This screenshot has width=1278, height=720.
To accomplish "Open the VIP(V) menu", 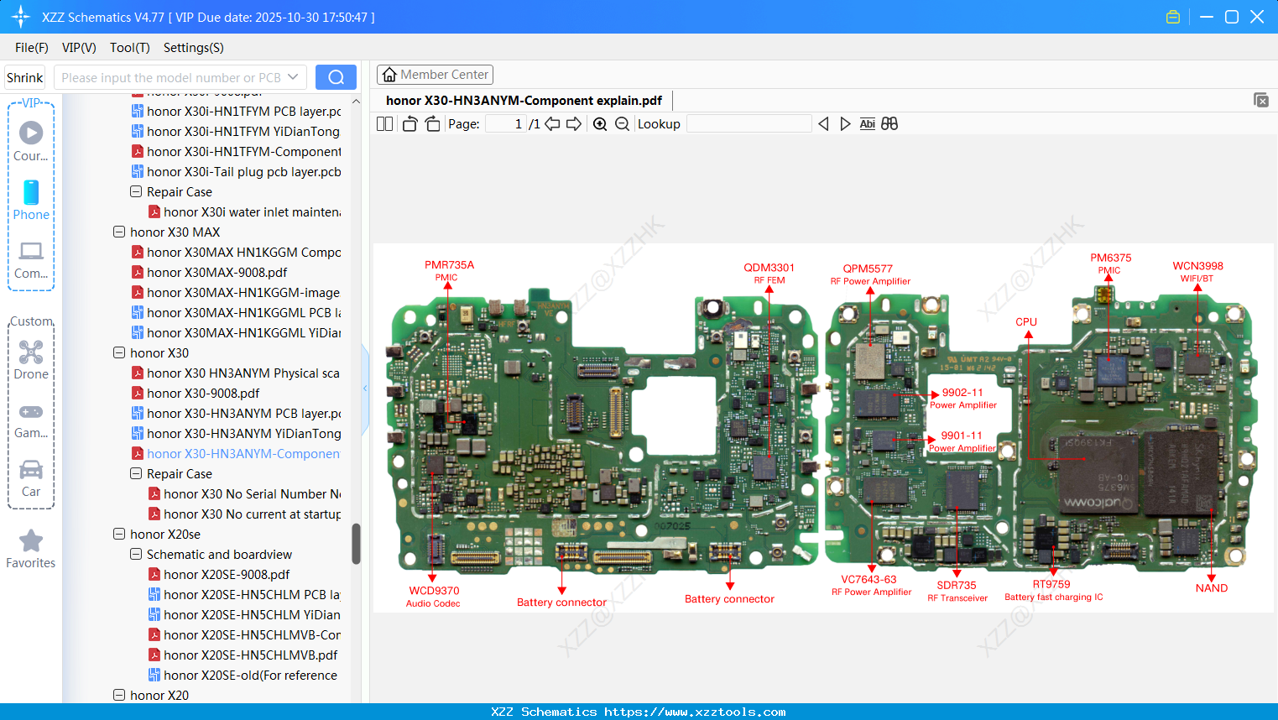I will (79, 48).
